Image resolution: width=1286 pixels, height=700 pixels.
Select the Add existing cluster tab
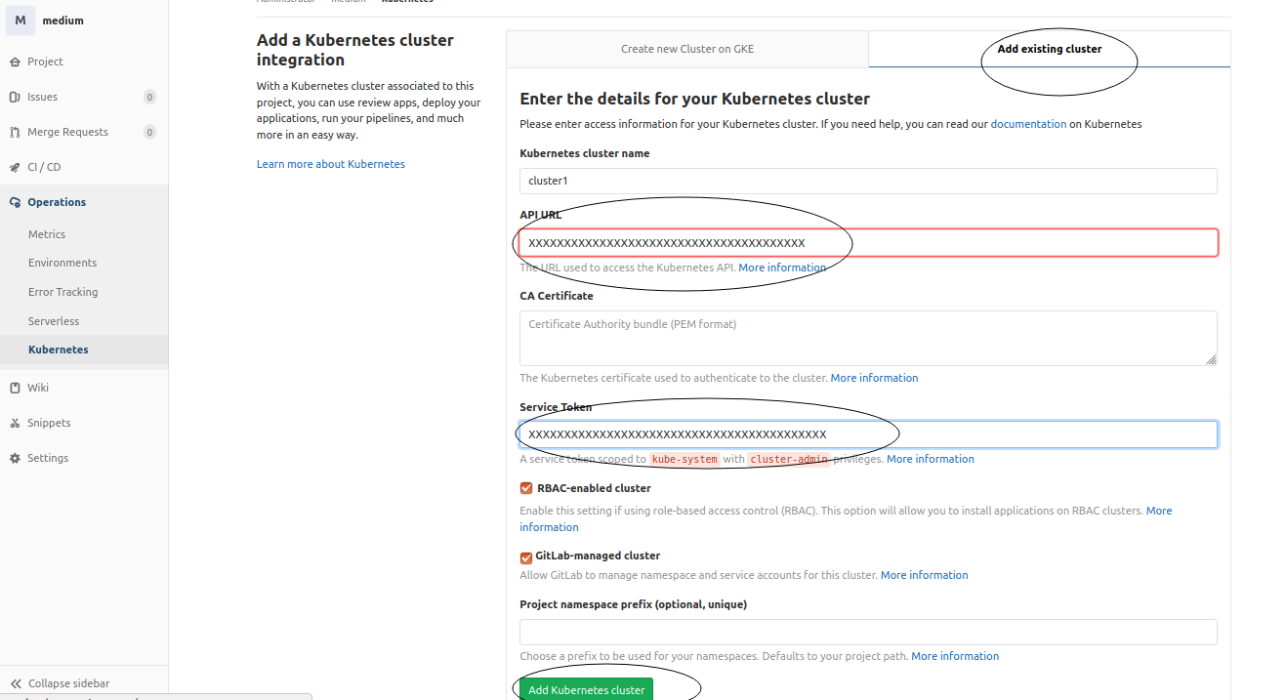(1049, 49)
